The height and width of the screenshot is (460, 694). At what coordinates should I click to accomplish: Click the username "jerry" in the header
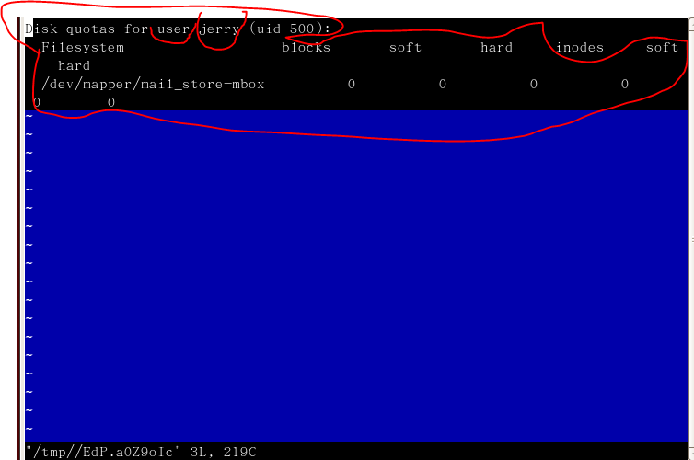[220, 29]
